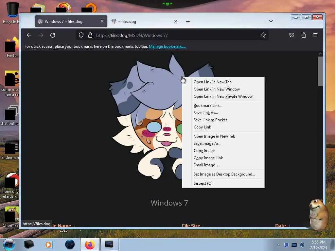The height and width of the screenshot is (251, 335).
Task: Open the 'Manage bookmarks...' link
Action: [x=167, y=46]
